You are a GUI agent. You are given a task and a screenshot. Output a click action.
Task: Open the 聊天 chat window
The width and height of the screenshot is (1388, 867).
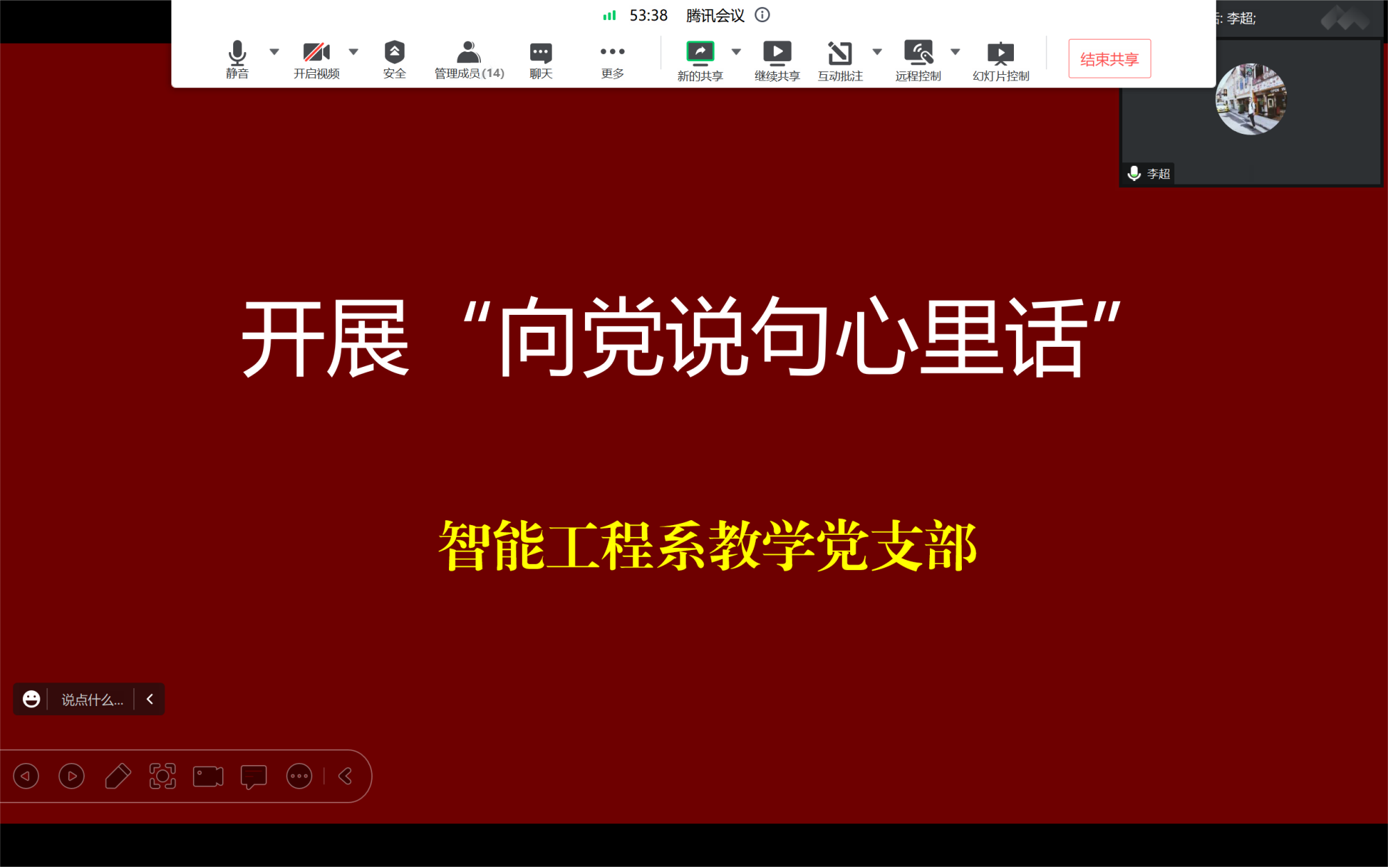click(541, 60)
